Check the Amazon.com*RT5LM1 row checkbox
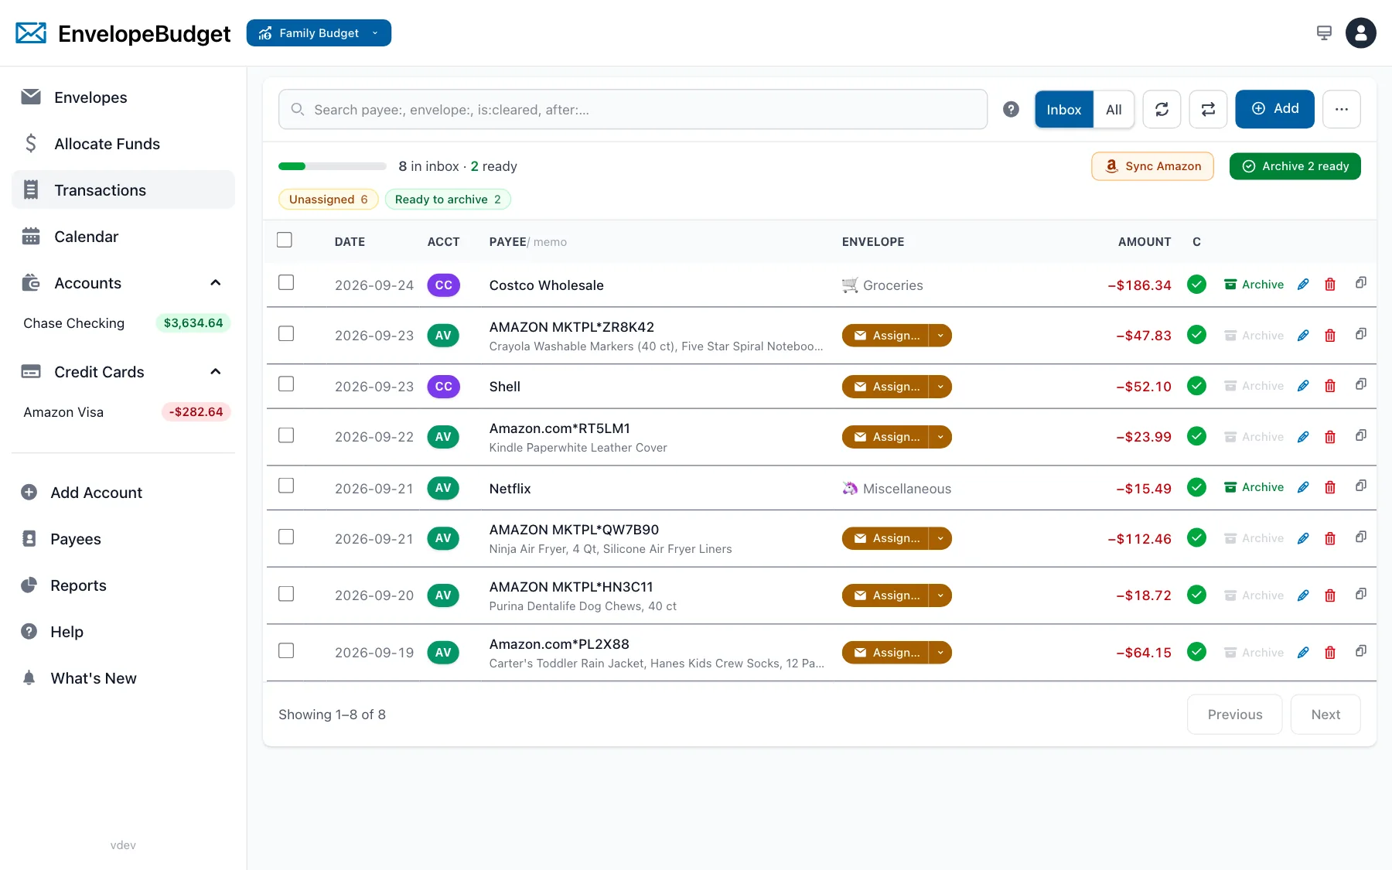 286,435
